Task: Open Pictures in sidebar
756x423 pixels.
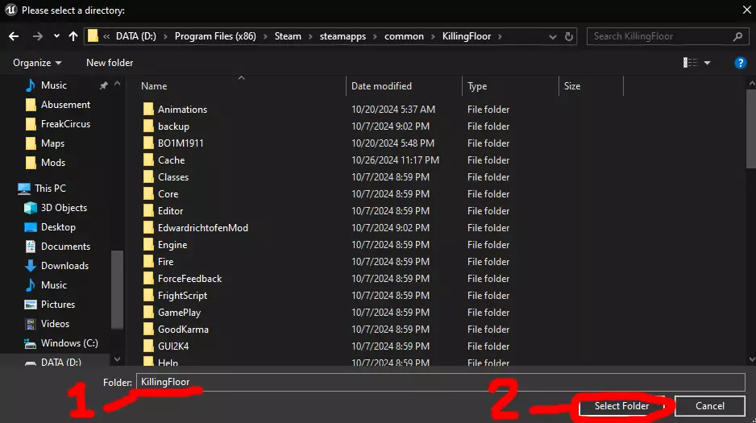Action: [x=58, y=304]
